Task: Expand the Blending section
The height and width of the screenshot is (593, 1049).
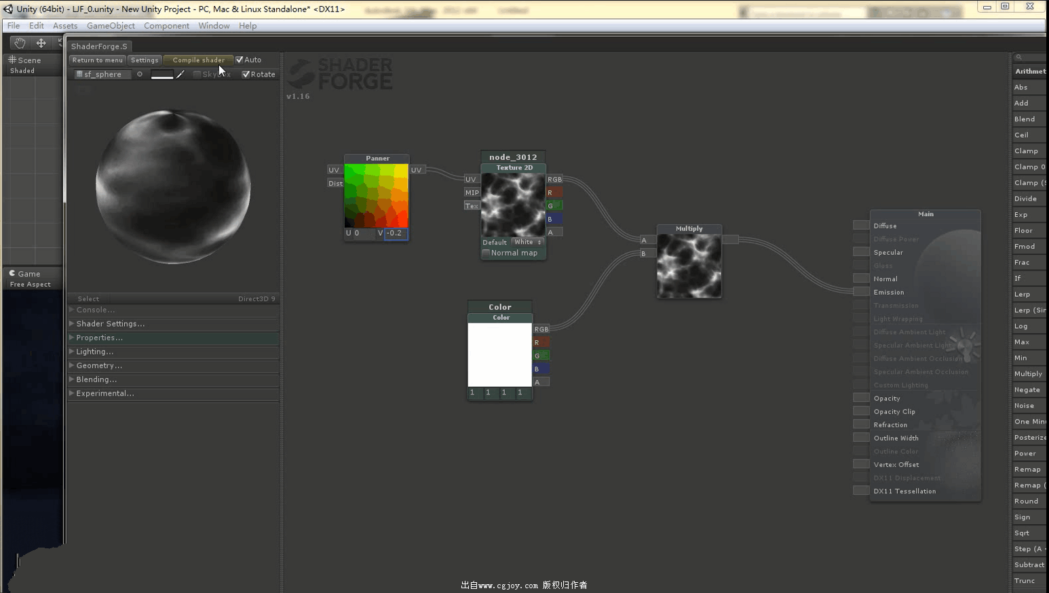Action: pos(173,380)
